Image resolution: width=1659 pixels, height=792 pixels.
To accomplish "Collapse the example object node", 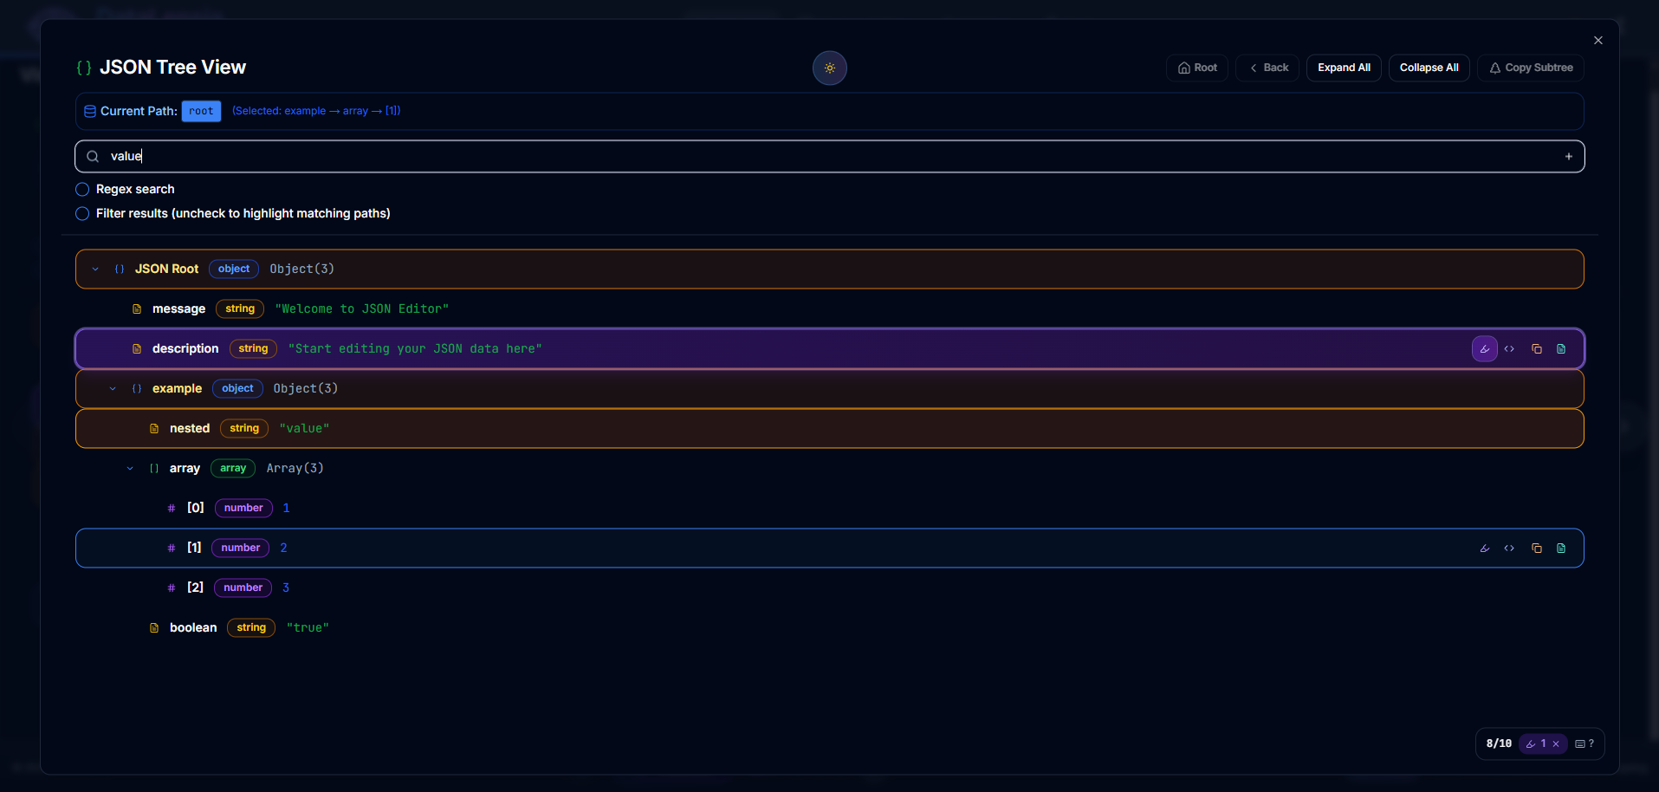I will coord(113,389).
